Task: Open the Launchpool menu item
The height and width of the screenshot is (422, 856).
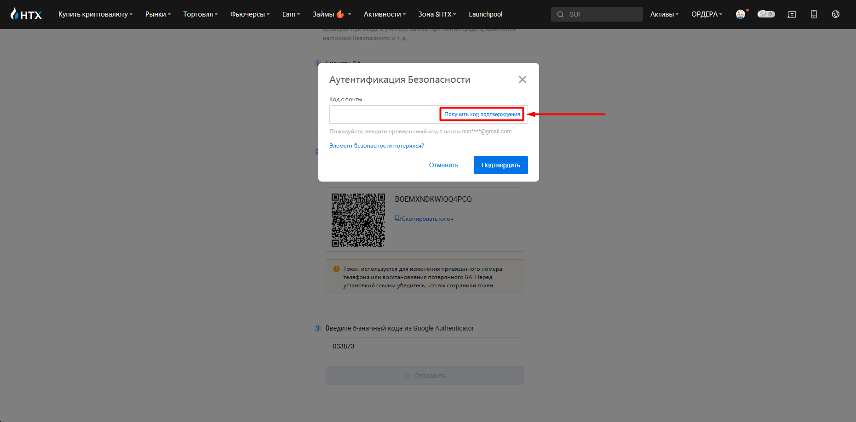Action: [x=485, y=14]
